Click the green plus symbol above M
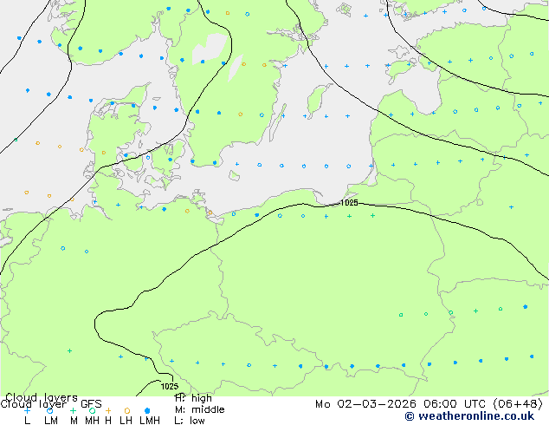This screenshot has width=549, height=425. tap(73, 410)
